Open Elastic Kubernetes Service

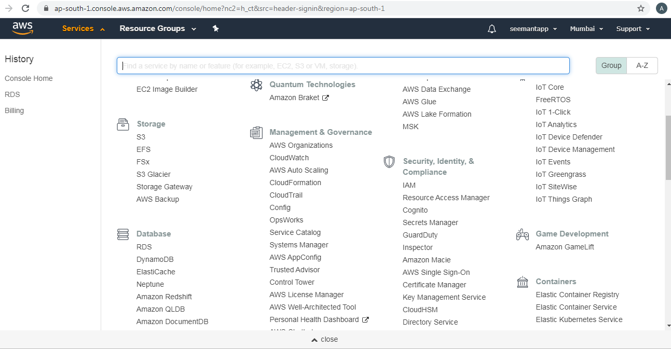pyautogui.click(x=579, y=319)
